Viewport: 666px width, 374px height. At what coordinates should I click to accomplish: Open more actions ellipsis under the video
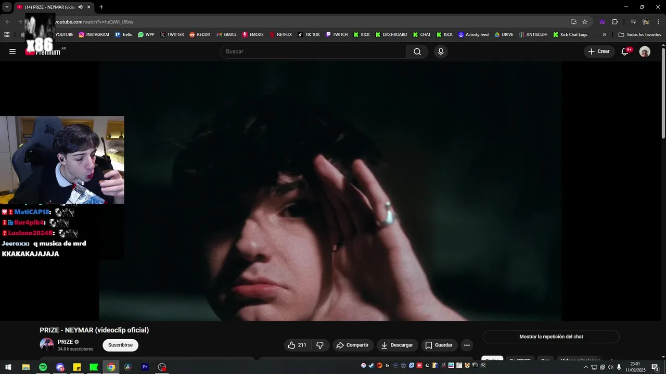tap(467, 345)
